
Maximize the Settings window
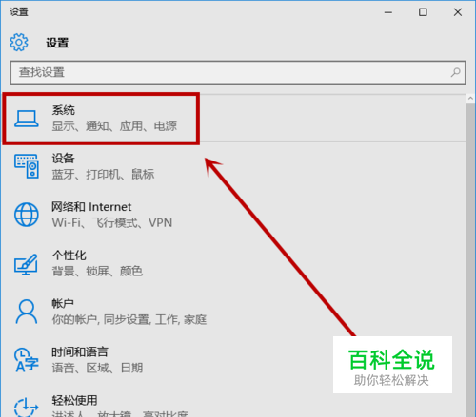(x=423, y=12)
